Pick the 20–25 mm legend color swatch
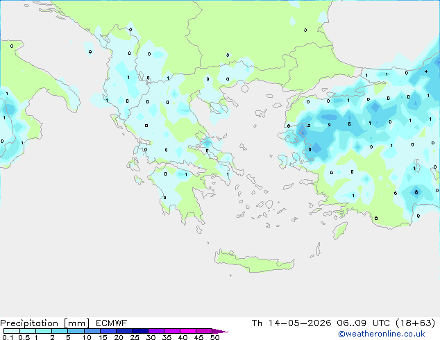Viewport: 440px width, 340px height. click(124, 331)
